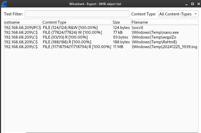Sort by the Hostname column header
Image resolution: width=201 pixels, height=133 pixels.
23,22
